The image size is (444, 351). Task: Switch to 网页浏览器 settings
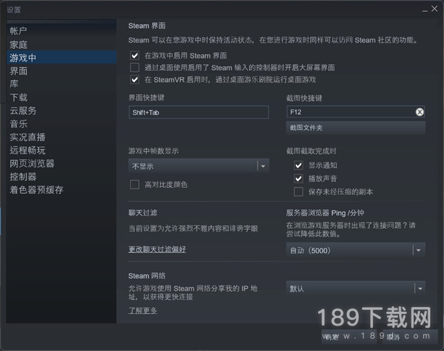coord(61,163)
